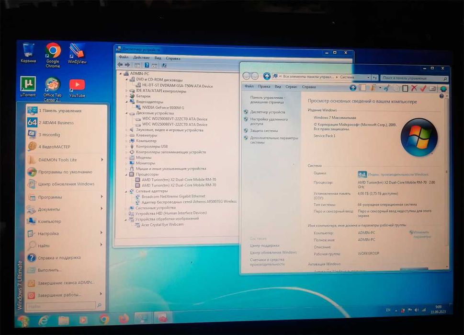Click Back arrow in Device Manager toolbar
Viewport: 464px width, 335px height.
click(120, 65)
